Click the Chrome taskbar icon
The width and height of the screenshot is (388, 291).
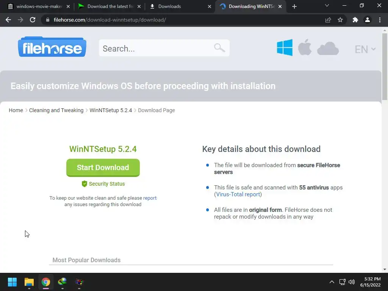tap(46, 282)
